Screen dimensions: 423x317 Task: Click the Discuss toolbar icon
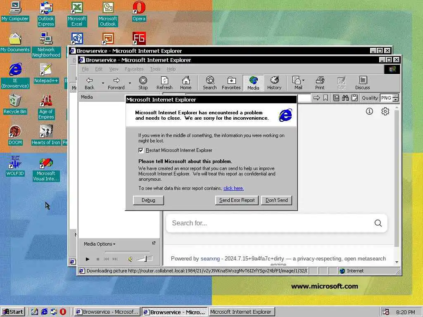[363, 83]
